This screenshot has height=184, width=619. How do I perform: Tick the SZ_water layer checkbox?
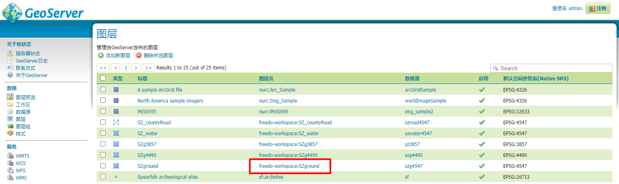click(x=103, y=133)
